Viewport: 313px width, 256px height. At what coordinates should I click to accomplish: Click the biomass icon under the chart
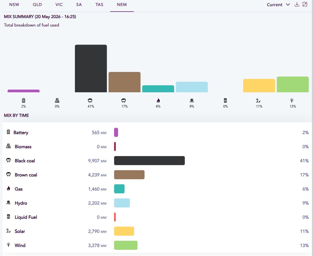[57, 100]
